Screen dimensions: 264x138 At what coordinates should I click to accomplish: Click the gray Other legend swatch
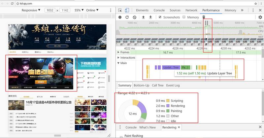pos(168,116)
